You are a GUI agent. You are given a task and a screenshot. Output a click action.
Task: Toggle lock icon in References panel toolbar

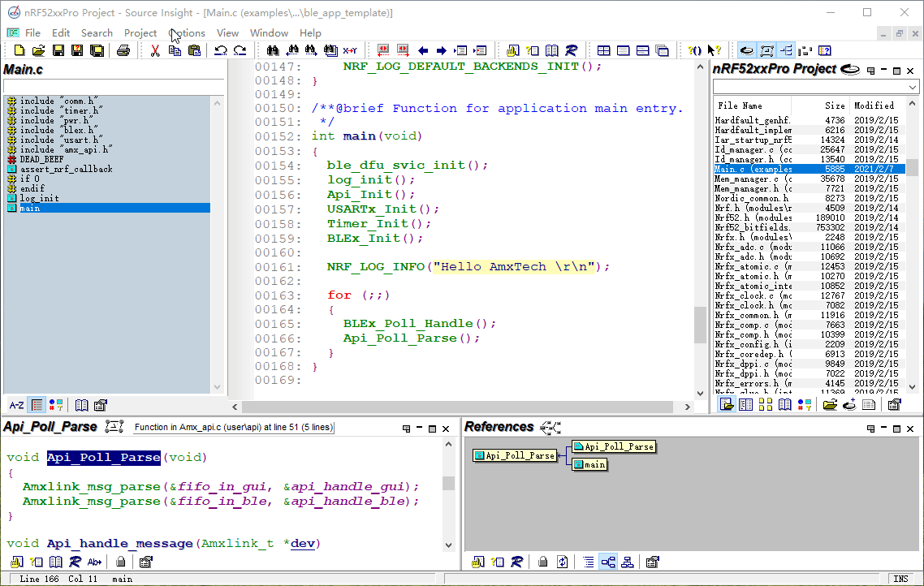pos(542,562)
